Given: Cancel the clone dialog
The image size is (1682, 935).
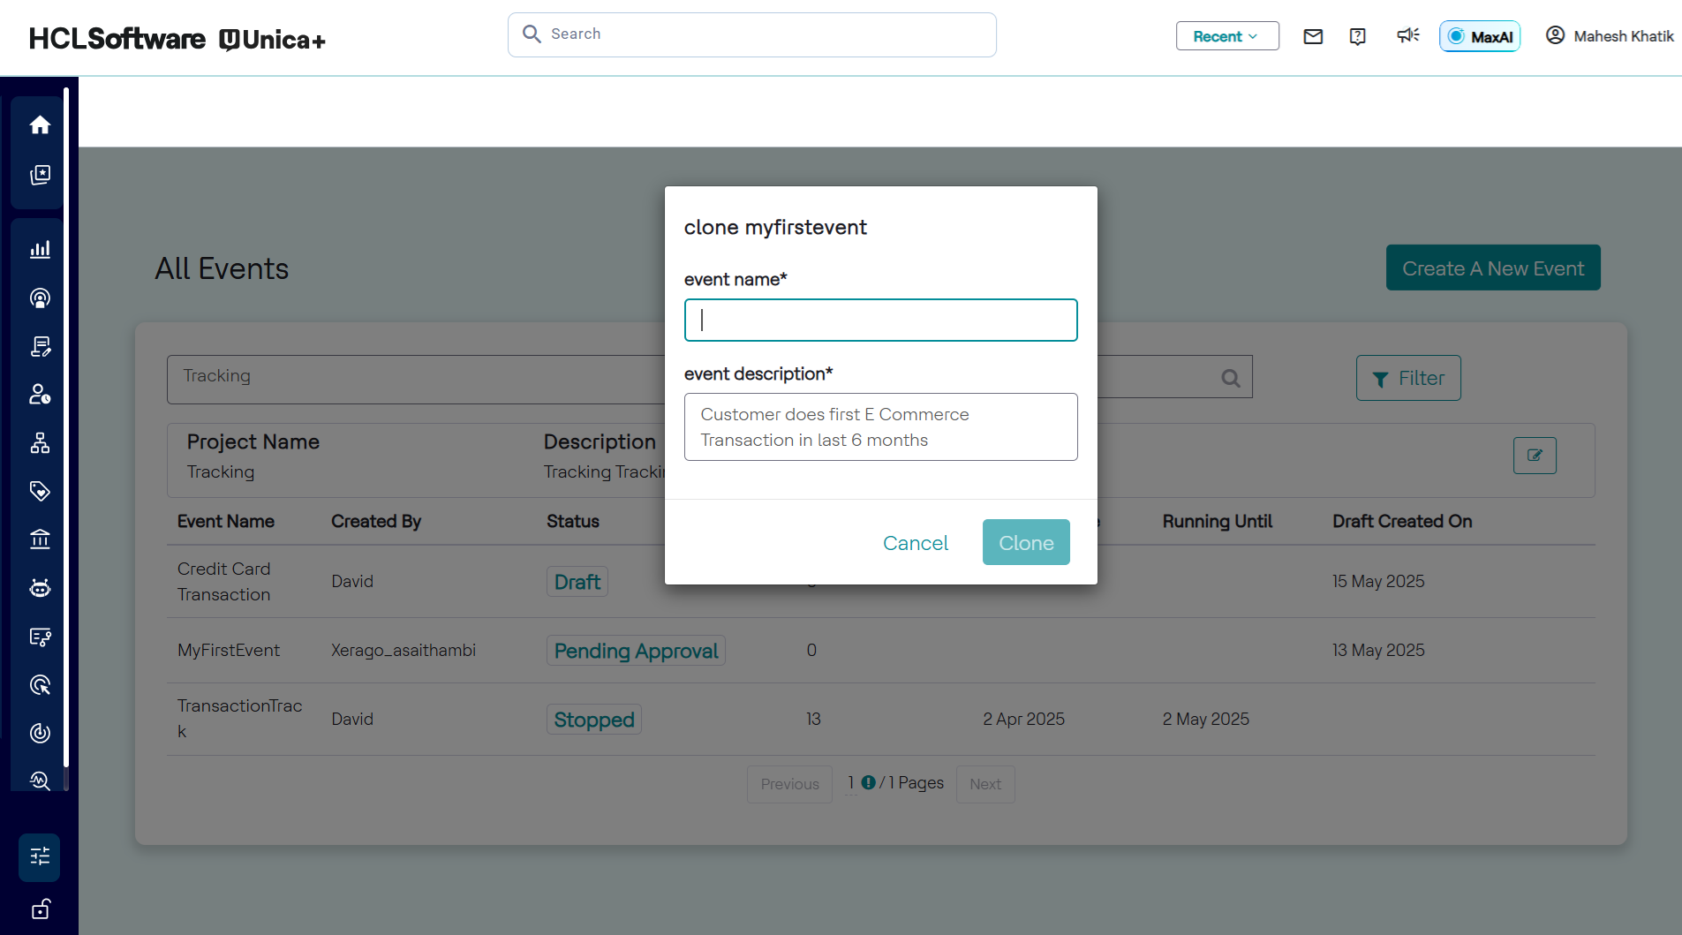Looking at the screenshot, I should point(915,543).
